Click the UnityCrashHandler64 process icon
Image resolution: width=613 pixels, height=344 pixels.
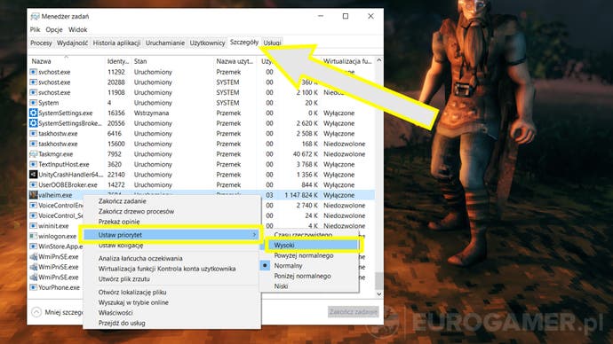click(33, 175)
